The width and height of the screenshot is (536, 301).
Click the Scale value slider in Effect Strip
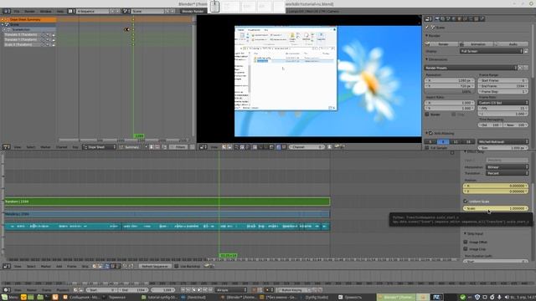click(x=496, y=208)
